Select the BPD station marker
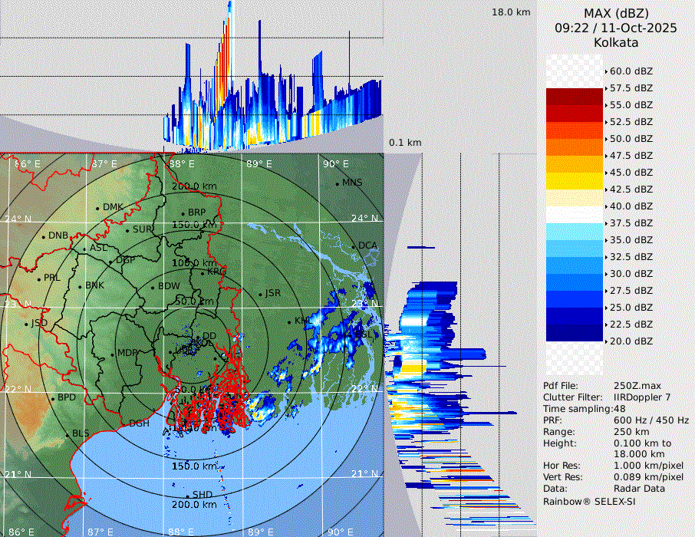The image size is (695, 537). pyautogui.click(x=52, y=399)
